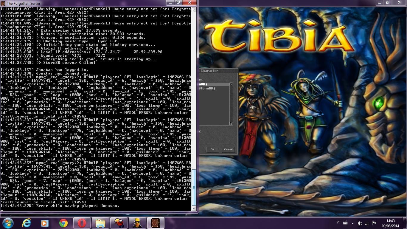Click the 'Checking world type... Open PvP' line
The height and width of the screenshot is (229, 407).
point(59,41)
